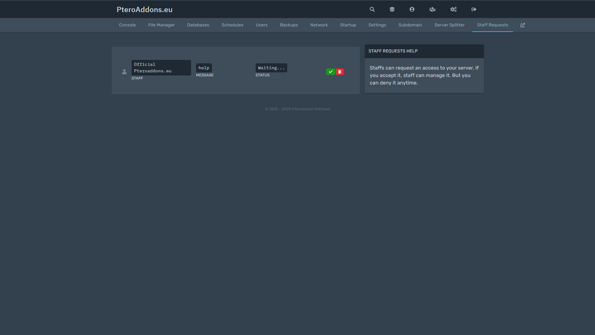This screenshot has height=335, width=595.
Task: Open the Backups tab
Action: point(289,25)
